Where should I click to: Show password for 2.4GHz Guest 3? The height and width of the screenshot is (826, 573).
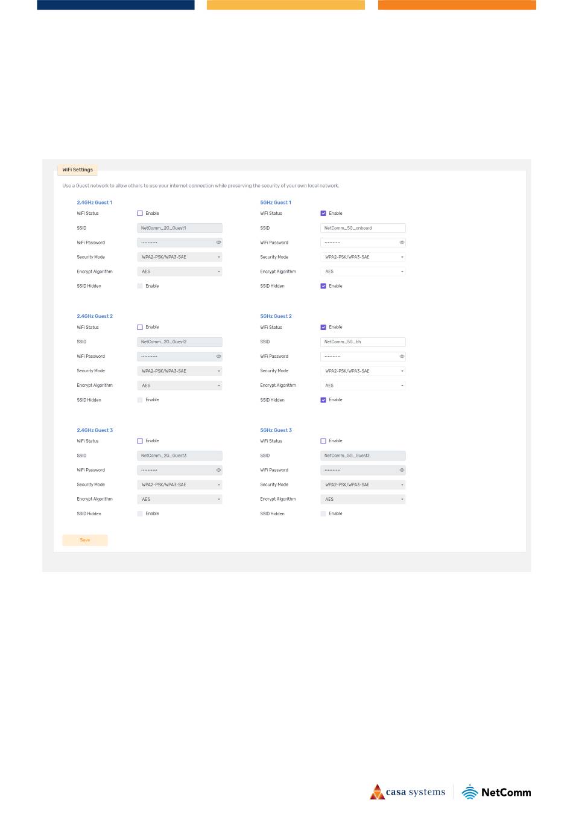(x=218, y=470)
